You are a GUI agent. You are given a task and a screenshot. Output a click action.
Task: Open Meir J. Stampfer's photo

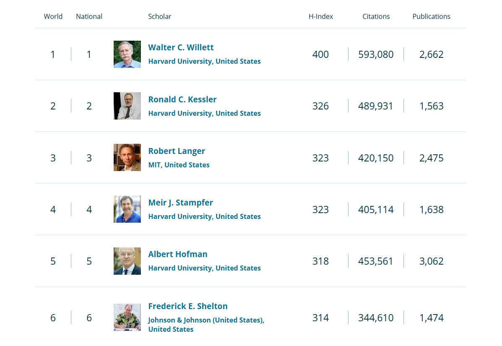pos(127,209)
